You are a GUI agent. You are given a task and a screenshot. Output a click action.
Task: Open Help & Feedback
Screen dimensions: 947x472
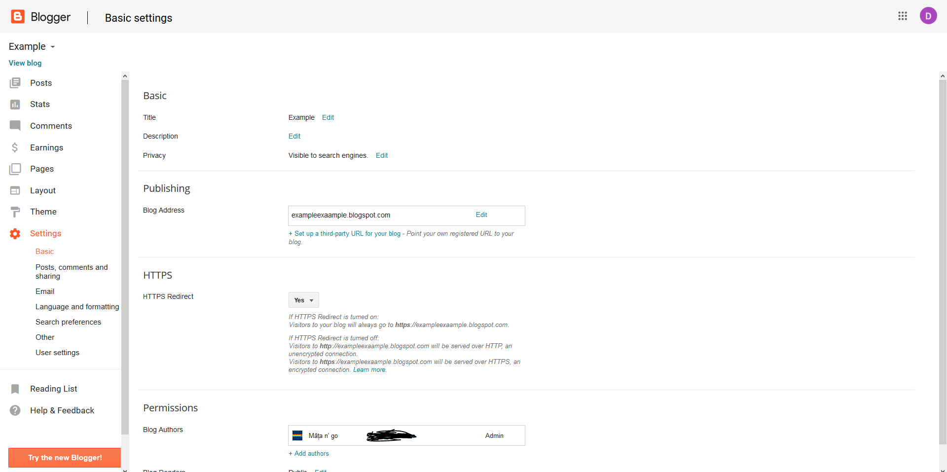click(x=62, y=410)
